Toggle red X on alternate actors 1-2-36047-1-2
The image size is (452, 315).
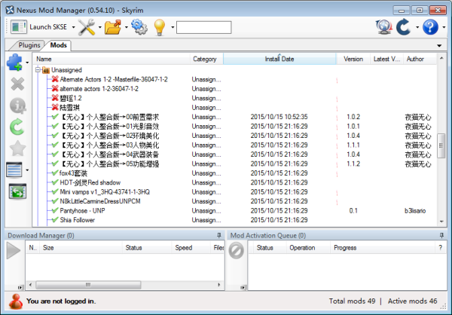pos(55,89)
